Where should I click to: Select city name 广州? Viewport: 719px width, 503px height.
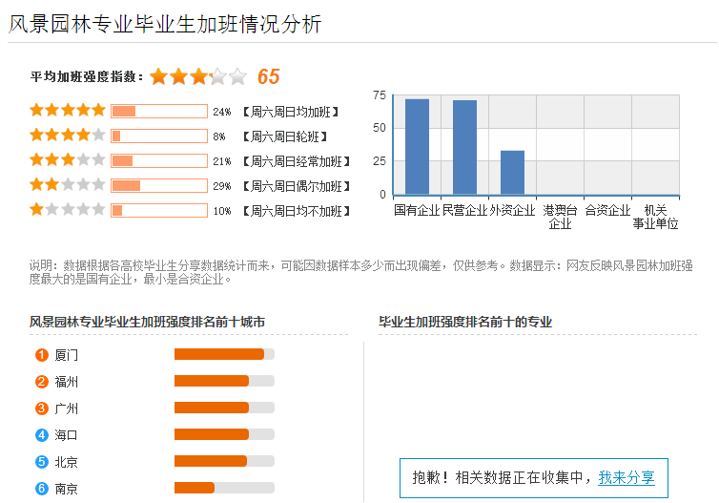[67, 409]
